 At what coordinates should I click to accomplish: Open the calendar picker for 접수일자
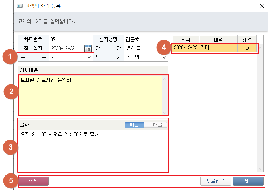[88, 49]
